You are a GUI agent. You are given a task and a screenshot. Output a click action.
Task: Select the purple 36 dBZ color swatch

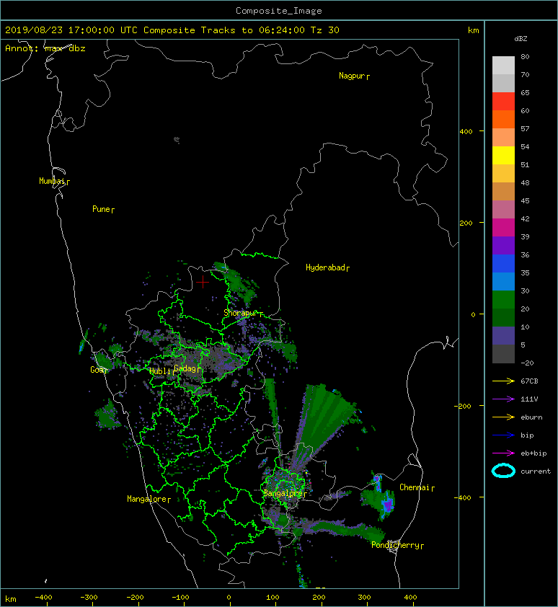click(503, 245)
